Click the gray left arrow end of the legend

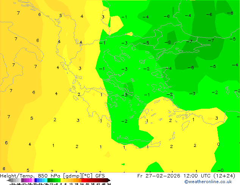(x=9, y=180)
